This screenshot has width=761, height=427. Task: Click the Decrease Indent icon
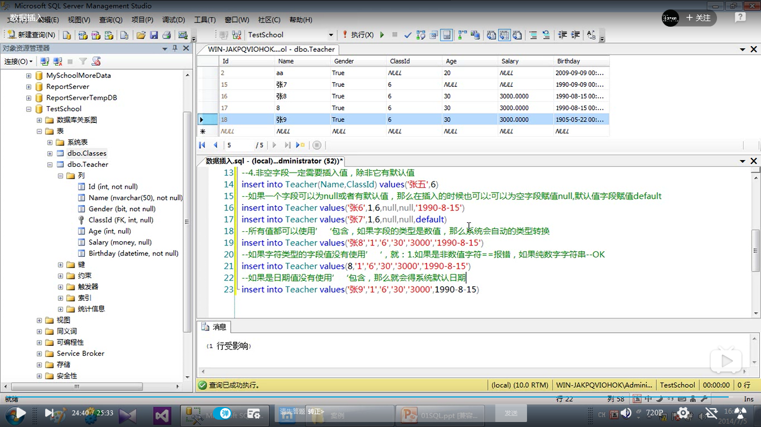point(563,35)
